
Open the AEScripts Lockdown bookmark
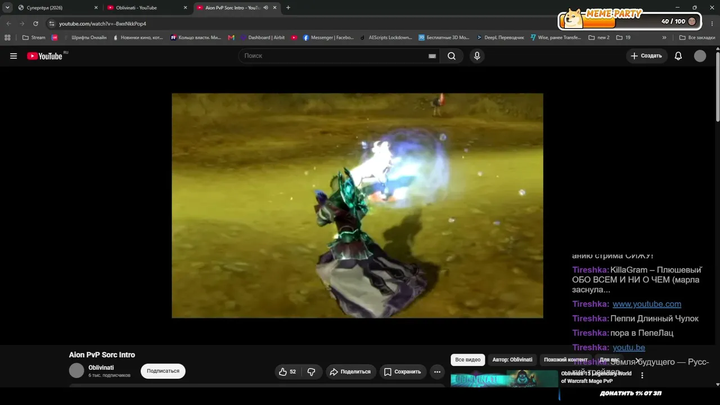pos(386,38)
